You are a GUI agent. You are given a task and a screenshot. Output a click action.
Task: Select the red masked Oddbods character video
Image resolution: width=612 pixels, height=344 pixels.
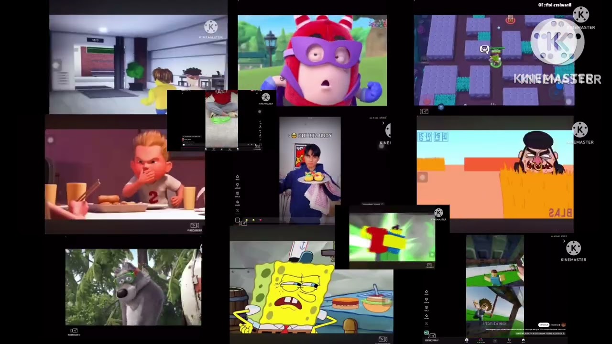point(312,60)
